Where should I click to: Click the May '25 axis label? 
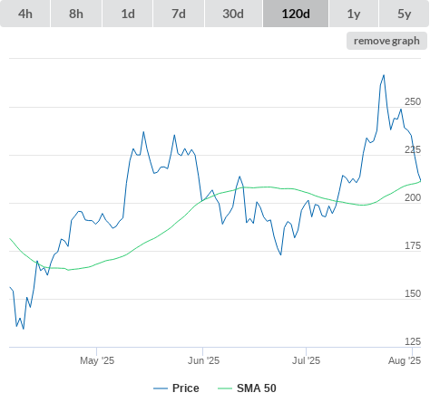pos(97,360)
